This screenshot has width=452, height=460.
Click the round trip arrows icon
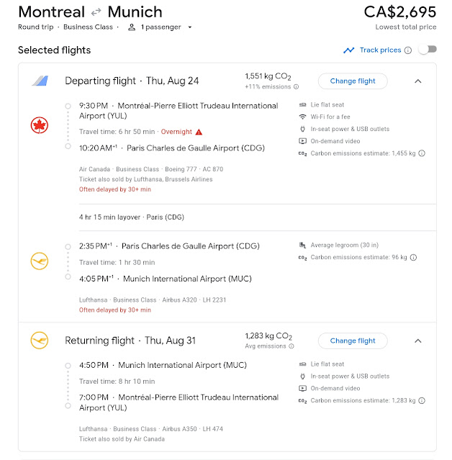[96, 12]
